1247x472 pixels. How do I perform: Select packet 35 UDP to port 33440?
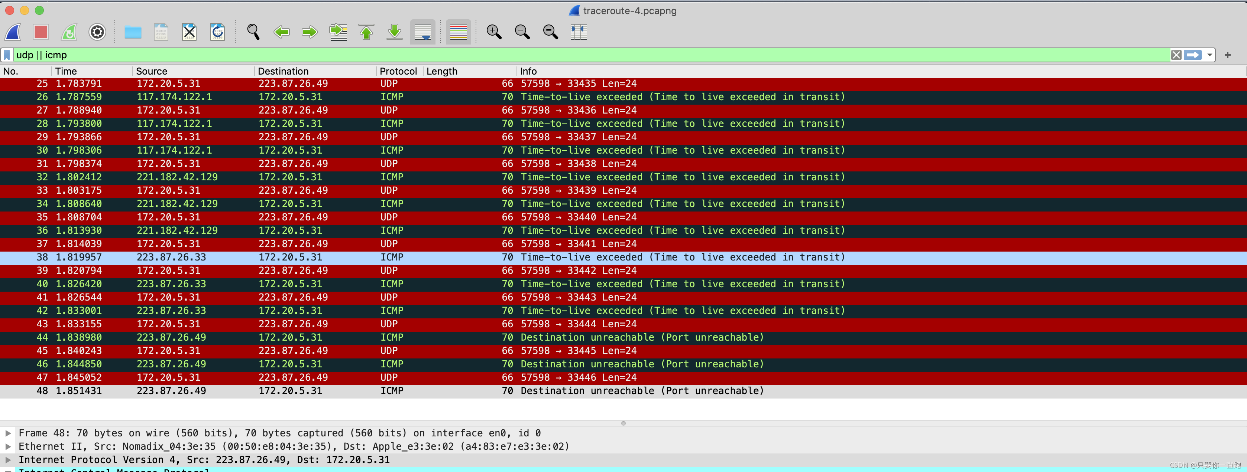point(623,217)
